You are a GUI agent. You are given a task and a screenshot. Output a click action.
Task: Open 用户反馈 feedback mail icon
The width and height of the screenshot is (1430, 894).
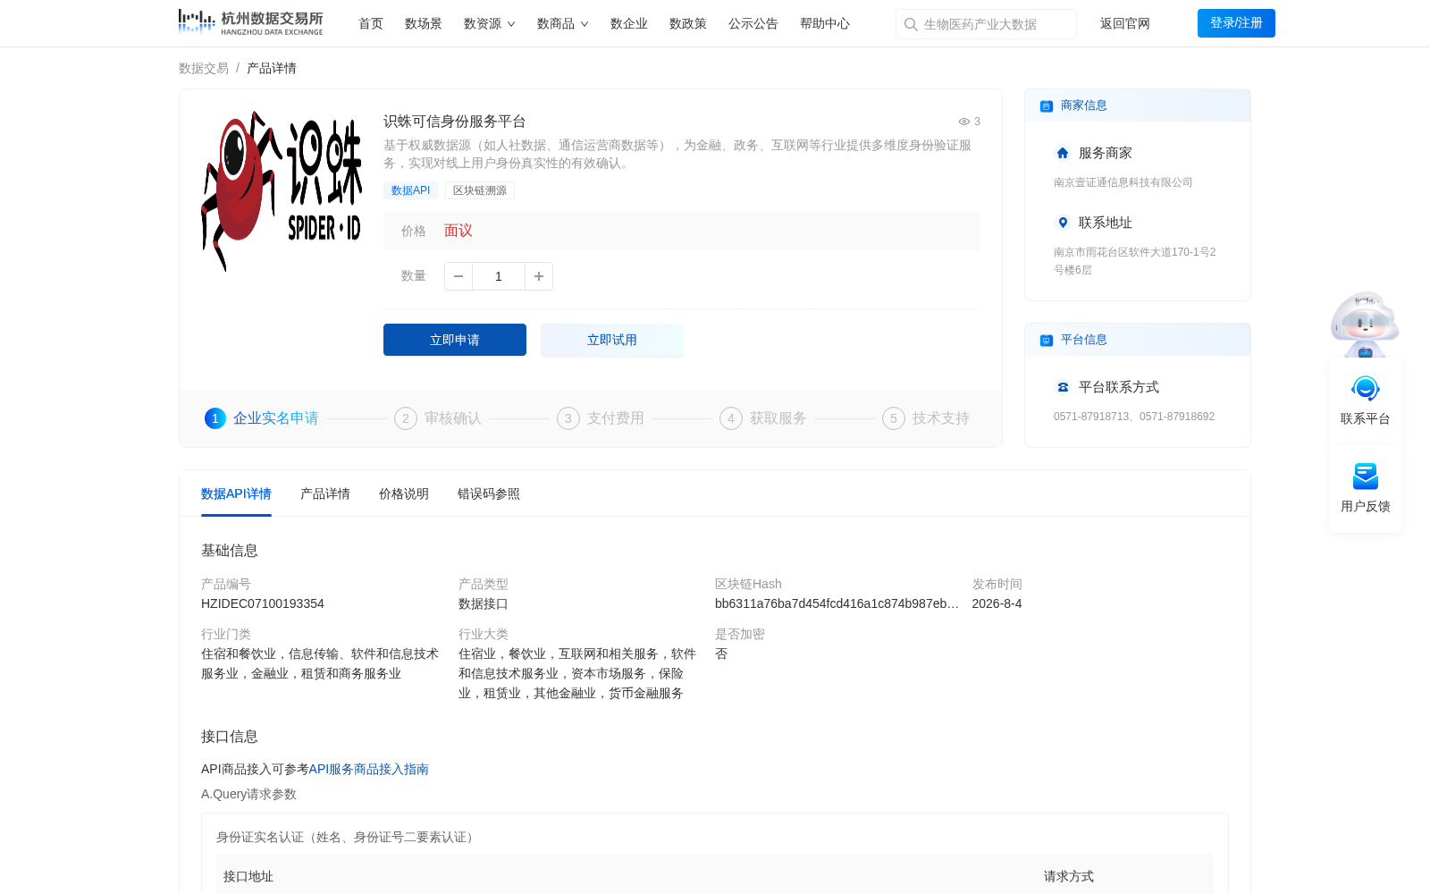coord(1366,477)
